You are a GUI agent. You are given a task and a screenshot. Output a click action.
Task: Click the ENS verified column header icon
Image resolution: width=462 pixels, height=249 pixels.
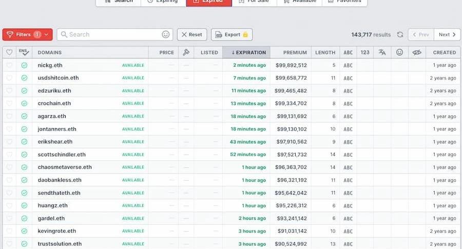[x=24, y=52]
